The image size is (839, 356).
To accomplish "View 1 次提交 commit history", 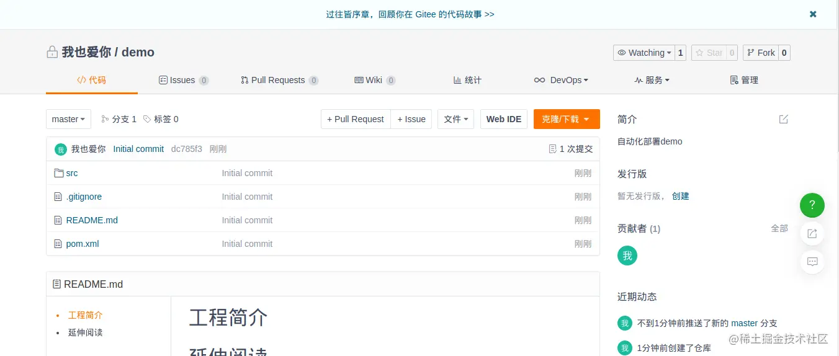I will pos(571,149).
